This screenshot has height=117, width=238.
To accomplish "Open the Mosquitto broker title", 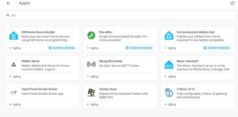I will tap(111, 61).
